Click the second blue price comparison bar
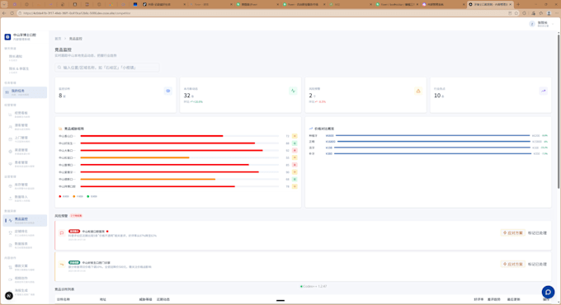 pyautogui.click(x=434, y=142)
